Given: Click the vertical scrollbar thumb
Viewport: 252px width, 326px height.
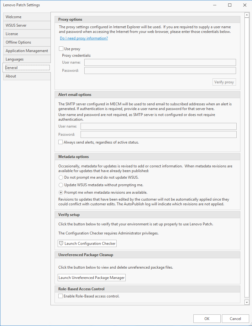Looking at the screenshot, I should (247, 158).
